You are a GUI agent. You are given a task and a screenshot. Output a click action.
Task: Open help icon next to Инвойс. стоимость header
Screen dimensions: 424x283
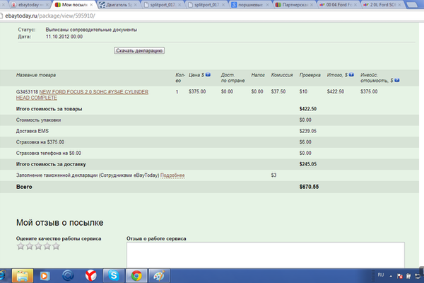(397, 80)
